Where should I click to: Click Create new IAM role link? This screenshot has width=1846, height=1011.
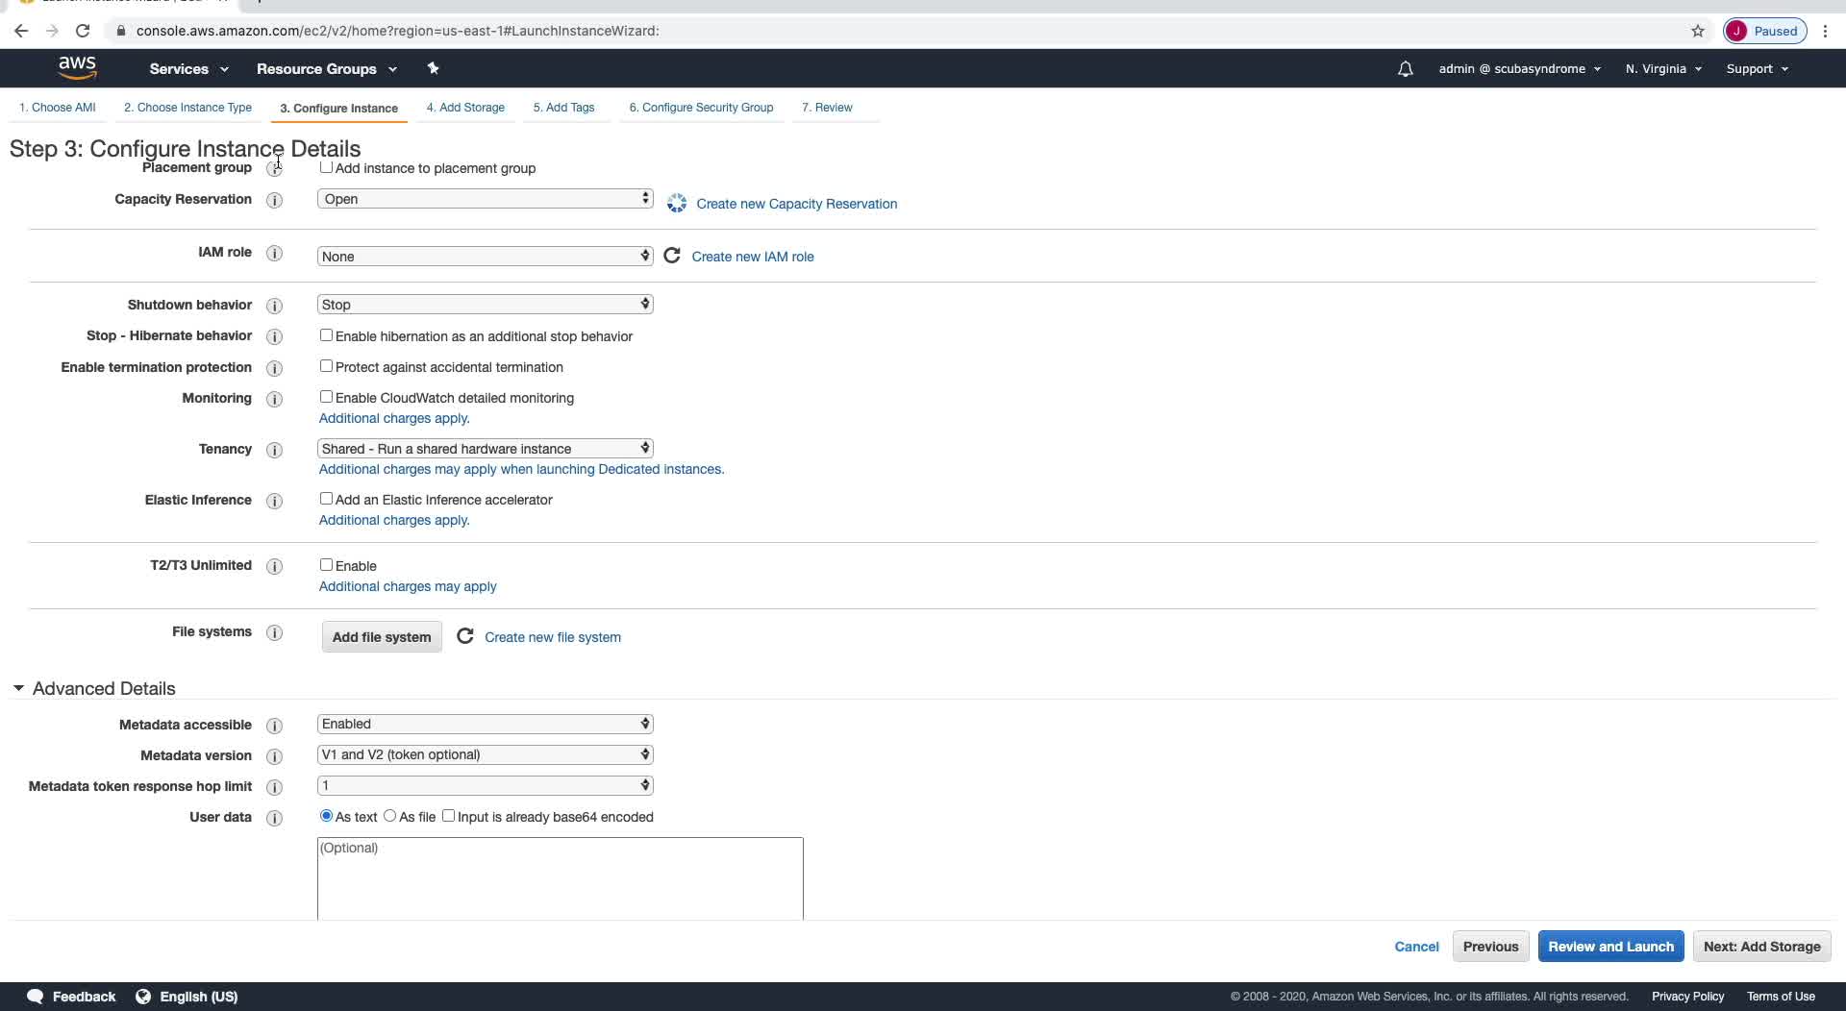tap(753, 257)
